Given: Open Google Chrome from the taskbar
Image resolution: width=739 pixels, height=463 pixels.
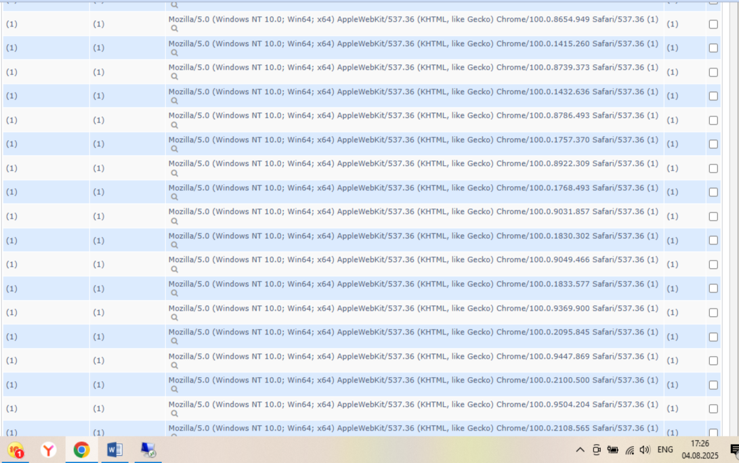Looking at the screenshot, I should [x=81, y=450].
